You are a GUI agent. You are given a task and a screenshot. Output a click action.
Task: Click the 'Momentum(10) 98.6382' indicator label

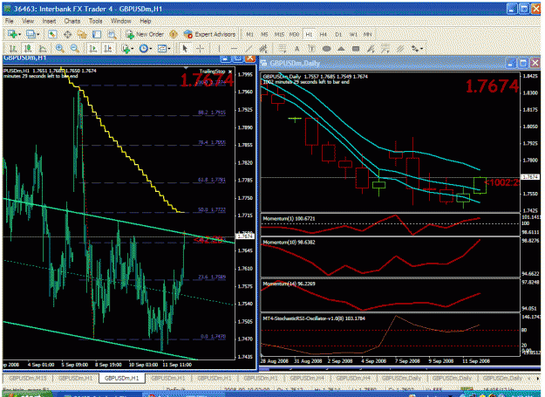pos(289,243)
